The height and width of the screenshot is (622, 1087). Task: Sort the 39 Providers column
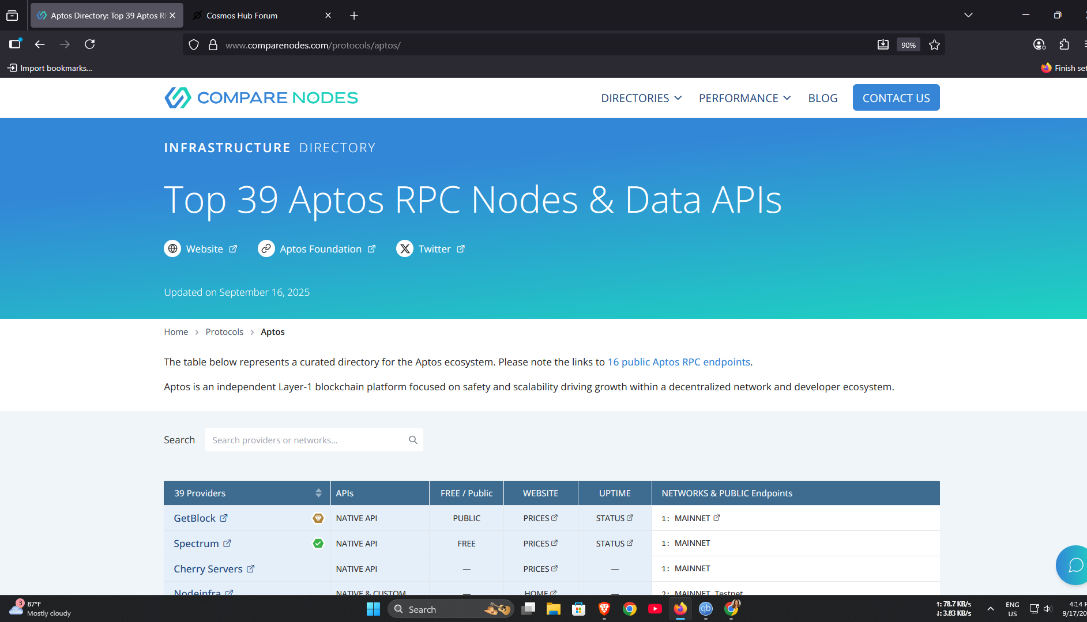pyautogui.click(x=318, y=493)
